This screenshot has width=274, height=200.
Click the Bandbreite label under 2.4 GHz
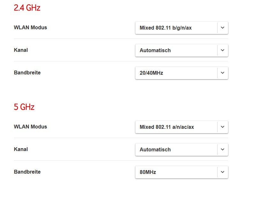[27, 72]
